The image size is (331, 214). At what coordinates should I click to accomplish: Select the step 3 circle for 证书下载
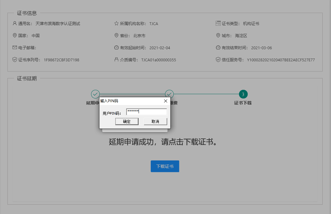(x=243, y=94)
